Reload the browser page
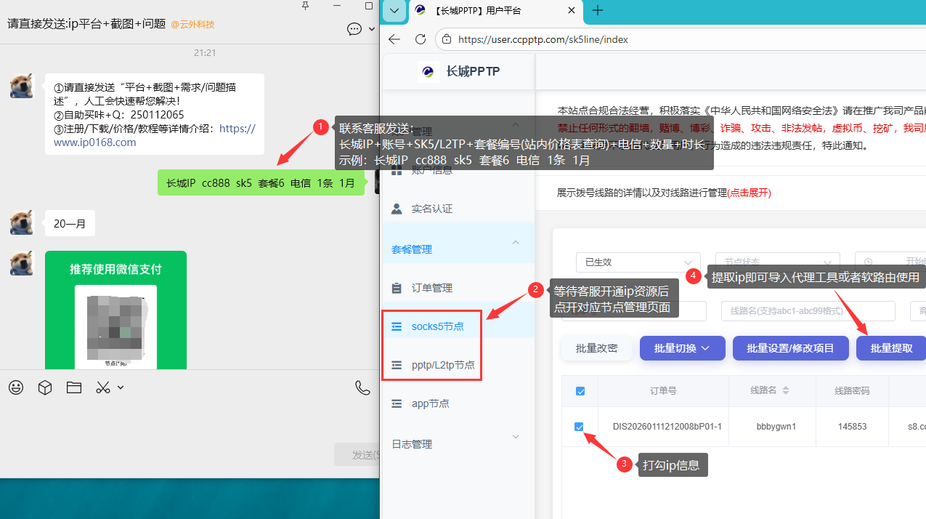 point(421,39)
